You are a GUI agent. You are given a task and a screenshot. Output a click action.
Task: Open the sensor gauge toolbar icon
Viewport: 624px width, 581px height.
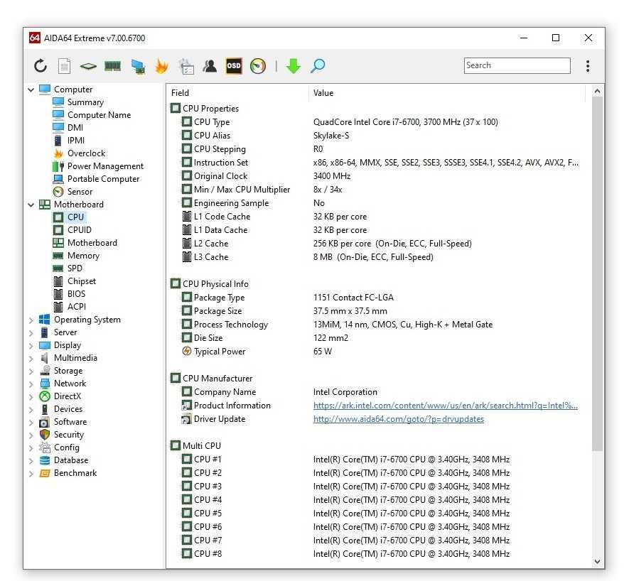point(258,66)
